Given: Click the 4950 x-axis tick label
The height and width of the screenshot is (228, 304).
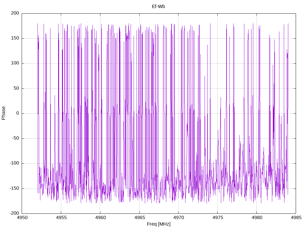Looking at the screenshot, I should pyautogui.click(x=22, y=218).
